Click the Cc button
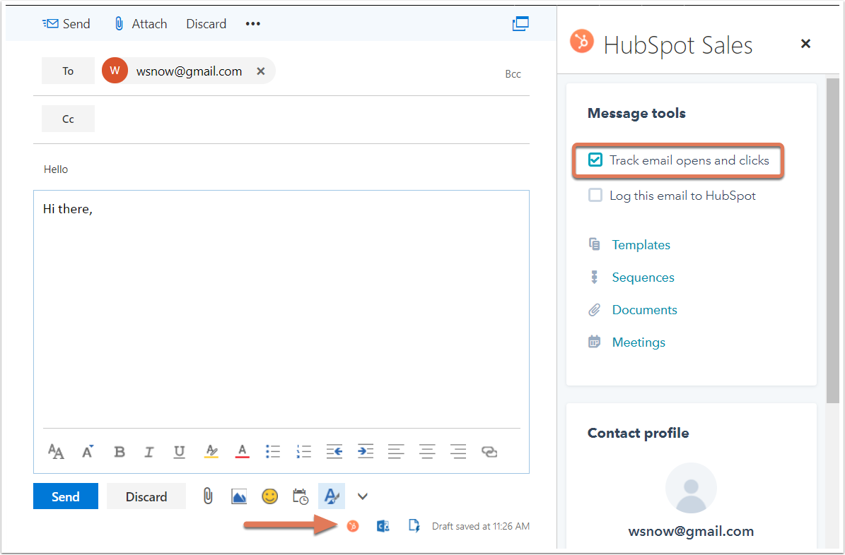The height and width of the screenshot is (555, 845). (68, 119)
